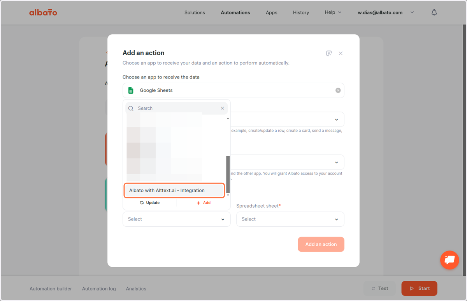The image size is (467, 301).
Task: Open the w.dias@albato.com account menu
Action: [386, 12]
